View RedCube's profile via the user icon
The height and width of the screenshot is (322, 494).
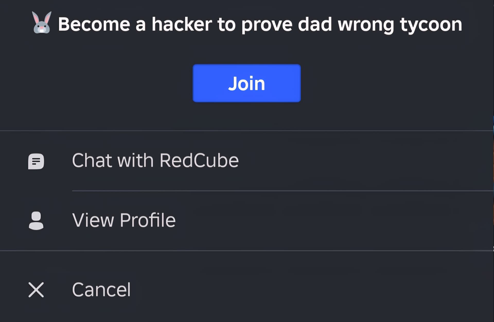tap(36, 221)
